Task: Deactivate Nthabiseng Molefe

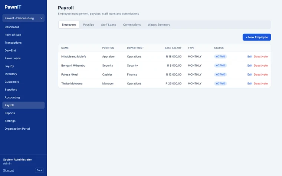Action: pyautogui.click(x=261, y=57)
